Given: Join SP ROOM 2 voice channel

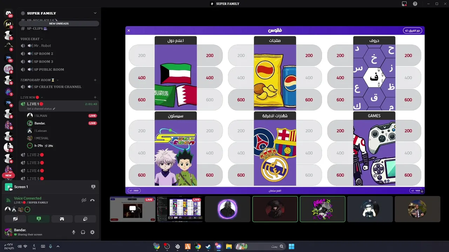Looking at the screenshot, I should click(59, 54).
